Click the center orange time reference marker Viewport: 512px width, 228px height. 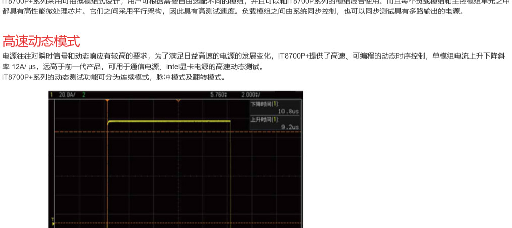coord(178,101)
